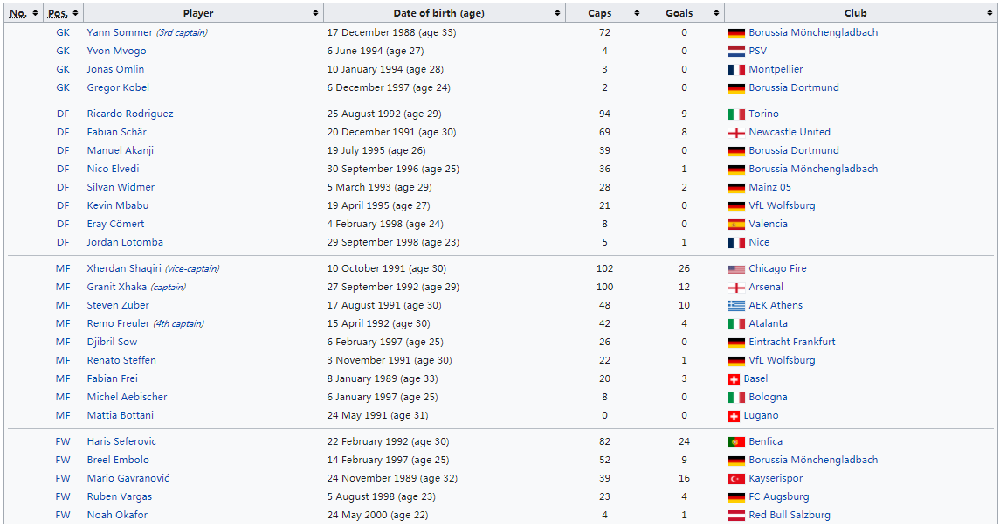Click the Swiss flag icon next to Basel
This screenshot has height=527, width=1000.
point(734,379)
